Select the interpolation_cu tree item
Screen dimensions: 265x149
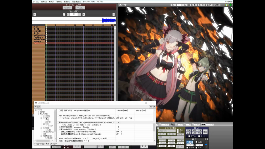click(x=48, y=132)
